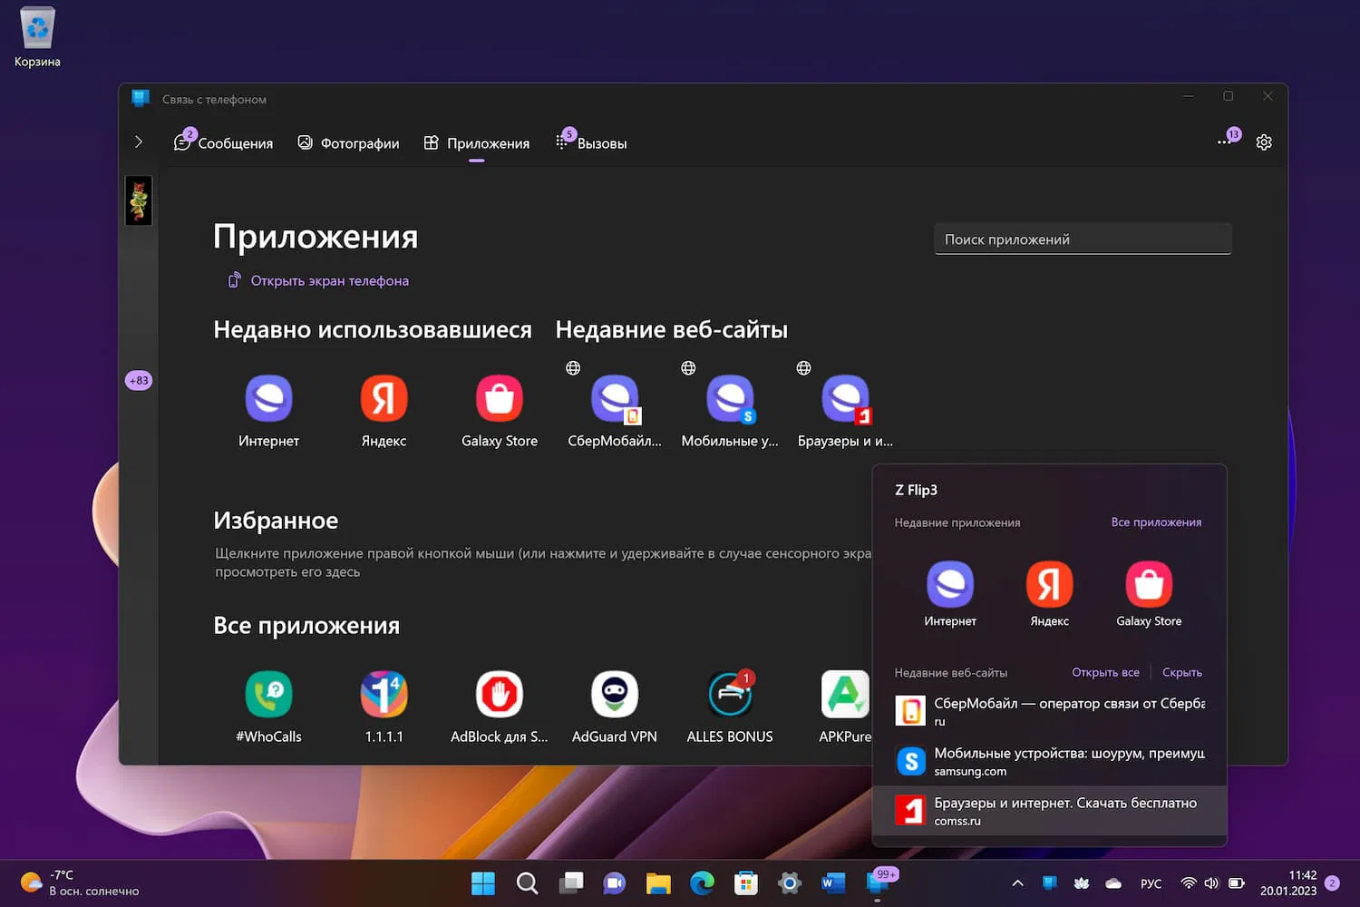Open СберМобайл — оператор связи site row
The height and width of the screenshot is (907, 1360).
tap(1050, 711)
